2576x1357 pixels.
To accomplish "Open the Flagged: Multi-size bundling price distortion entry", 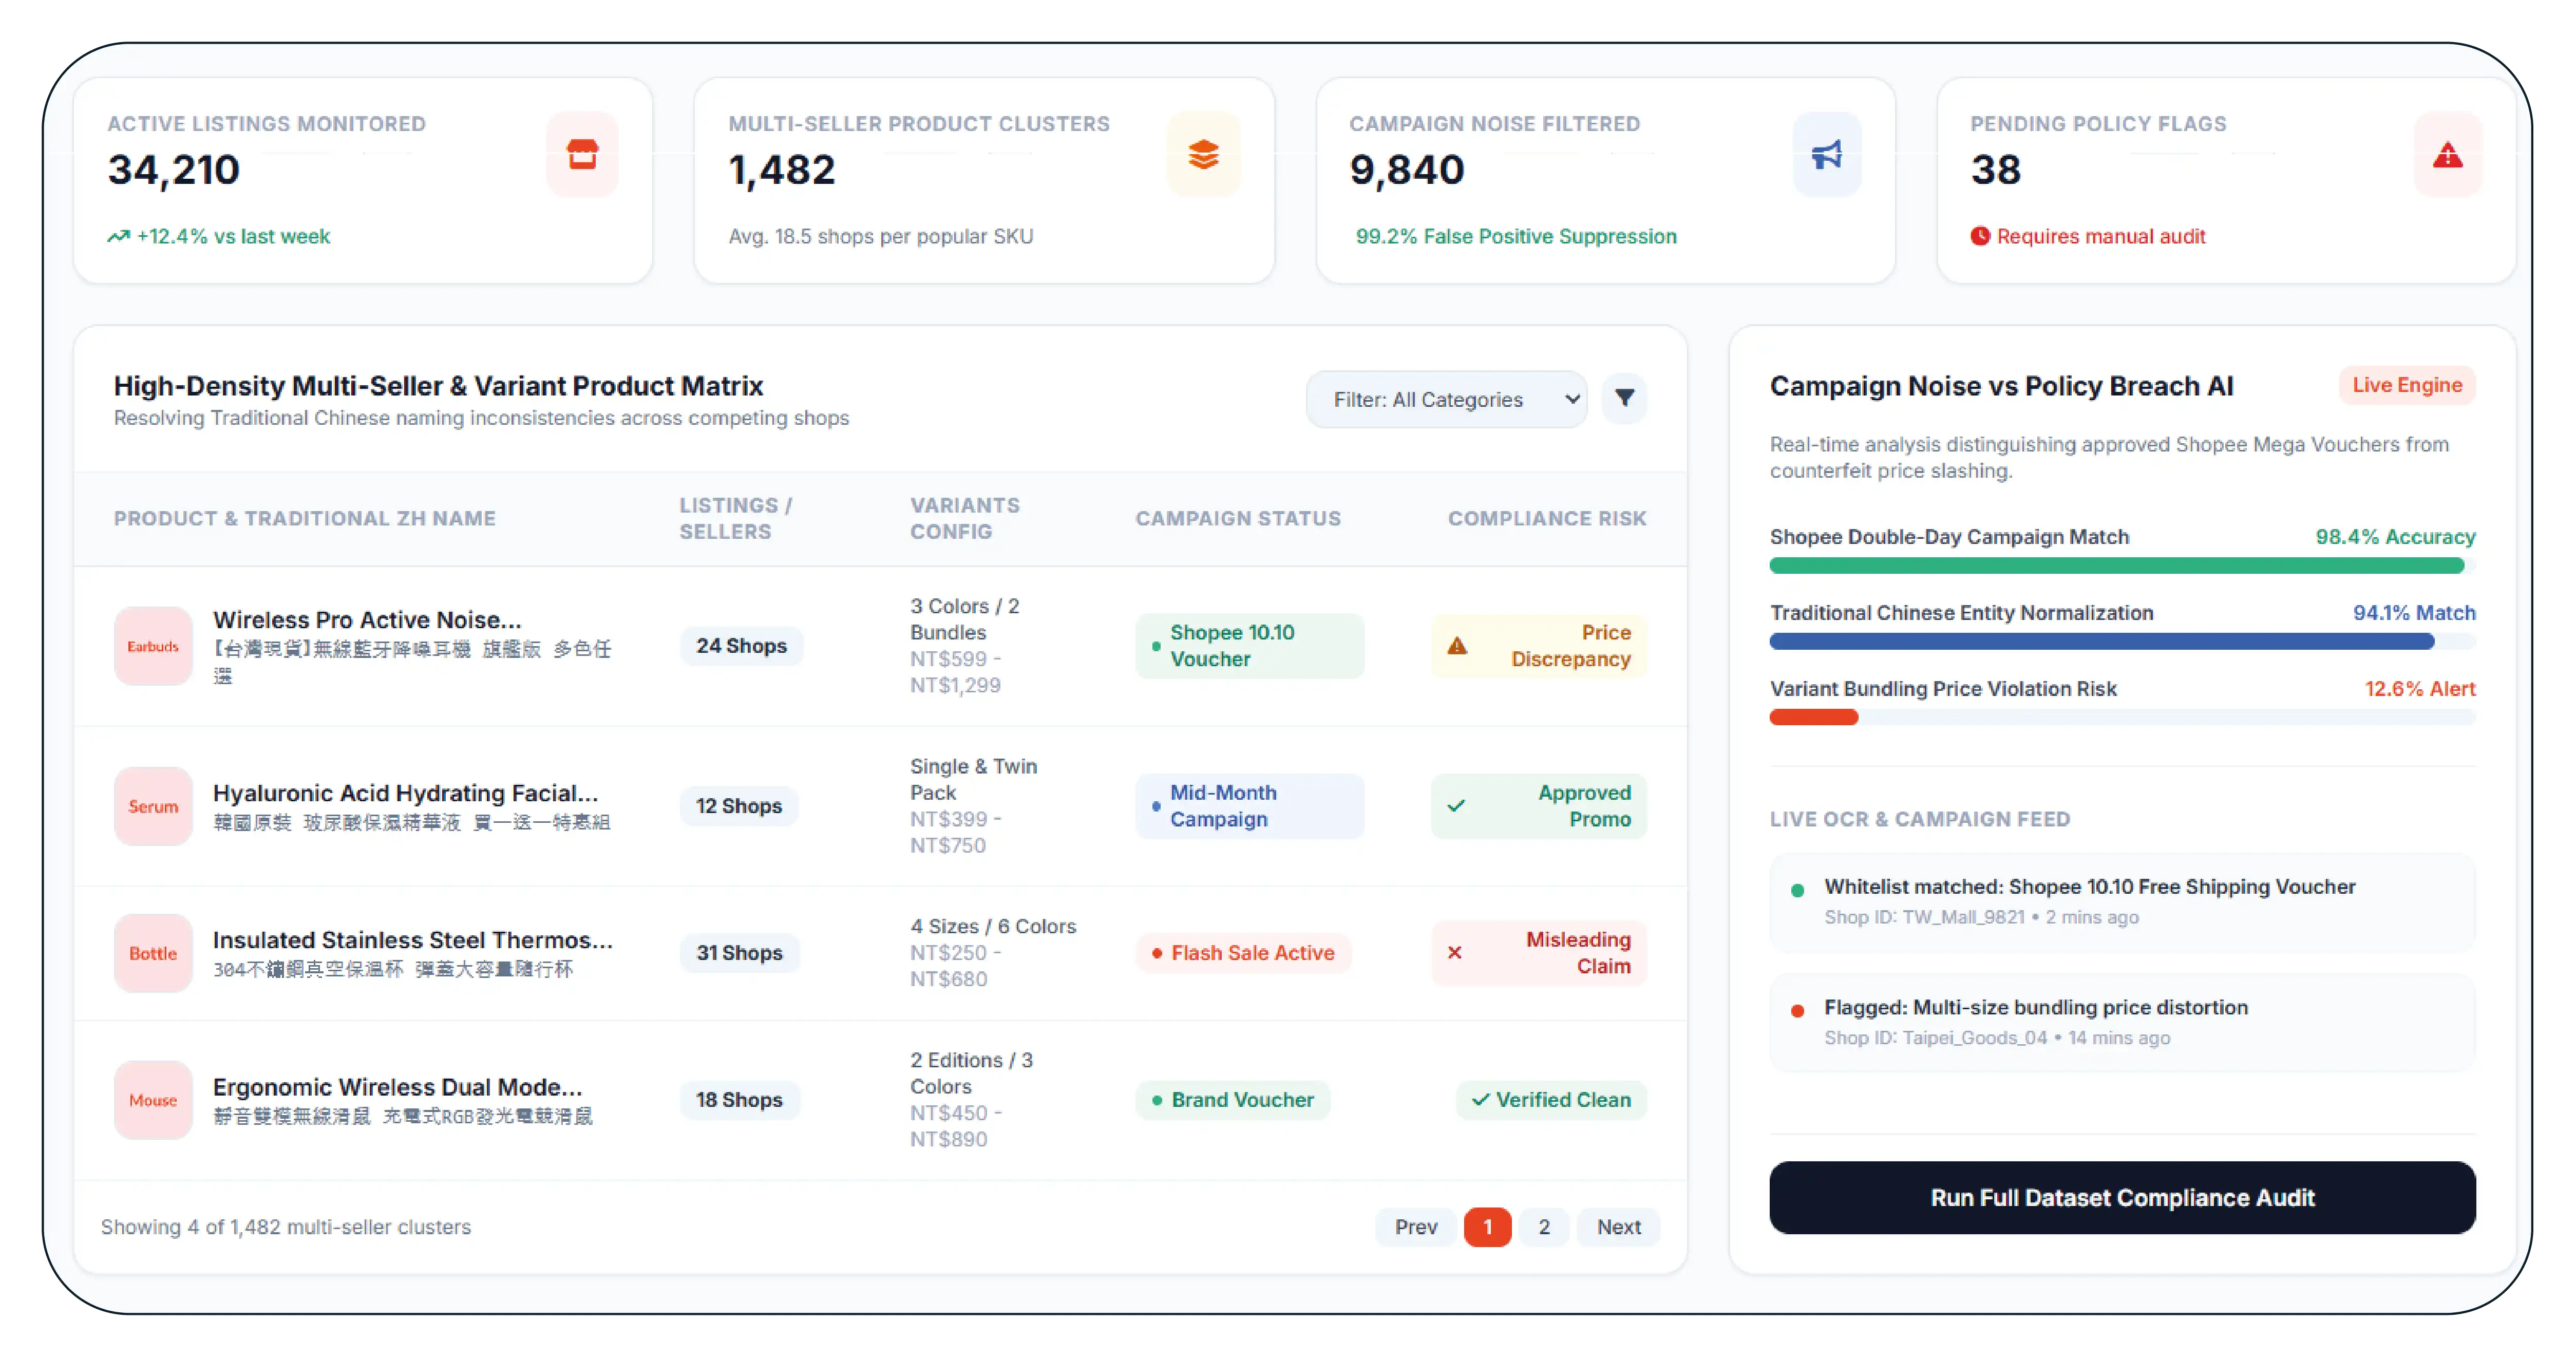I will (x=2122, y=1022).
